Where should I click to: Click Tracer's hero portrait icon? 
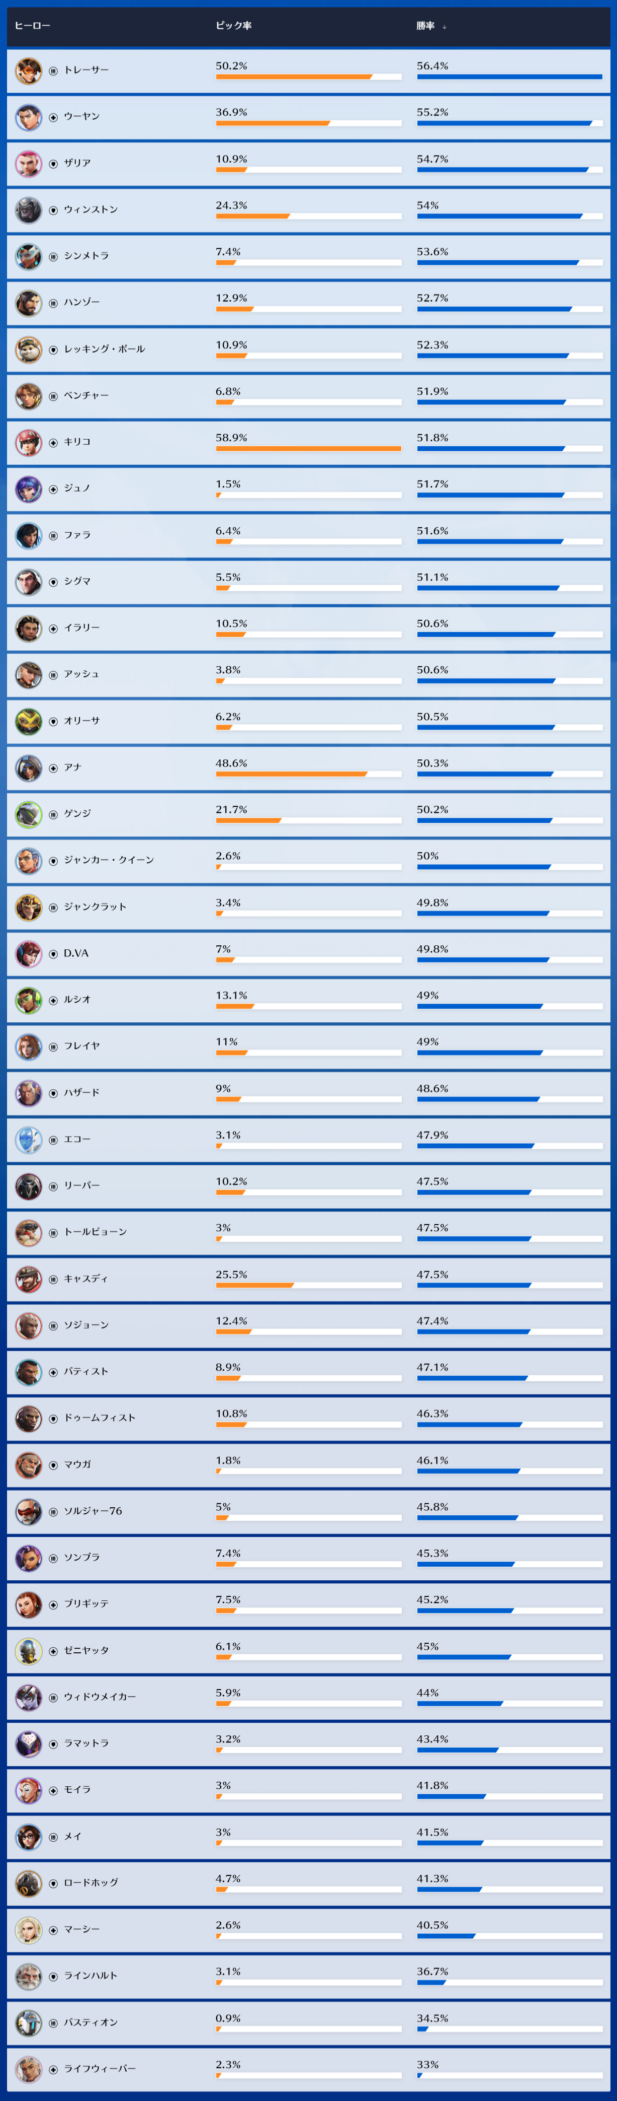click(x=29, y=71)
